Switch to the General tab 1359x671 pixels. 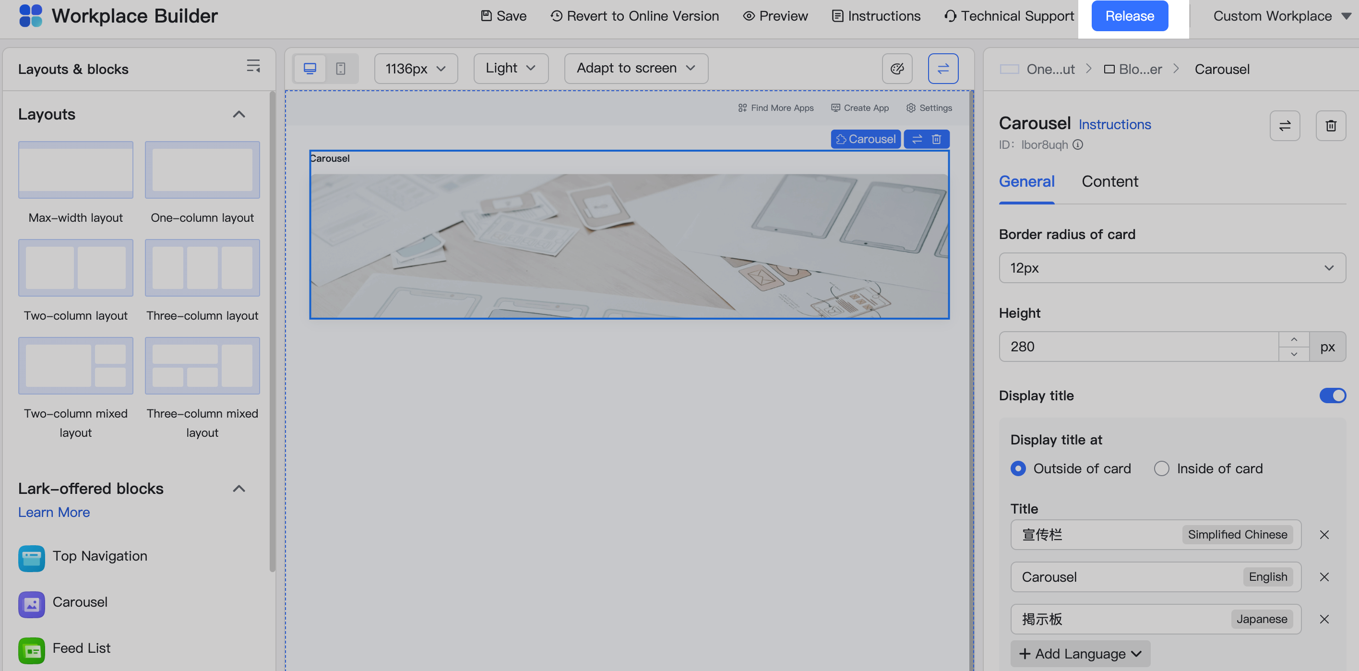[1026, 181]
